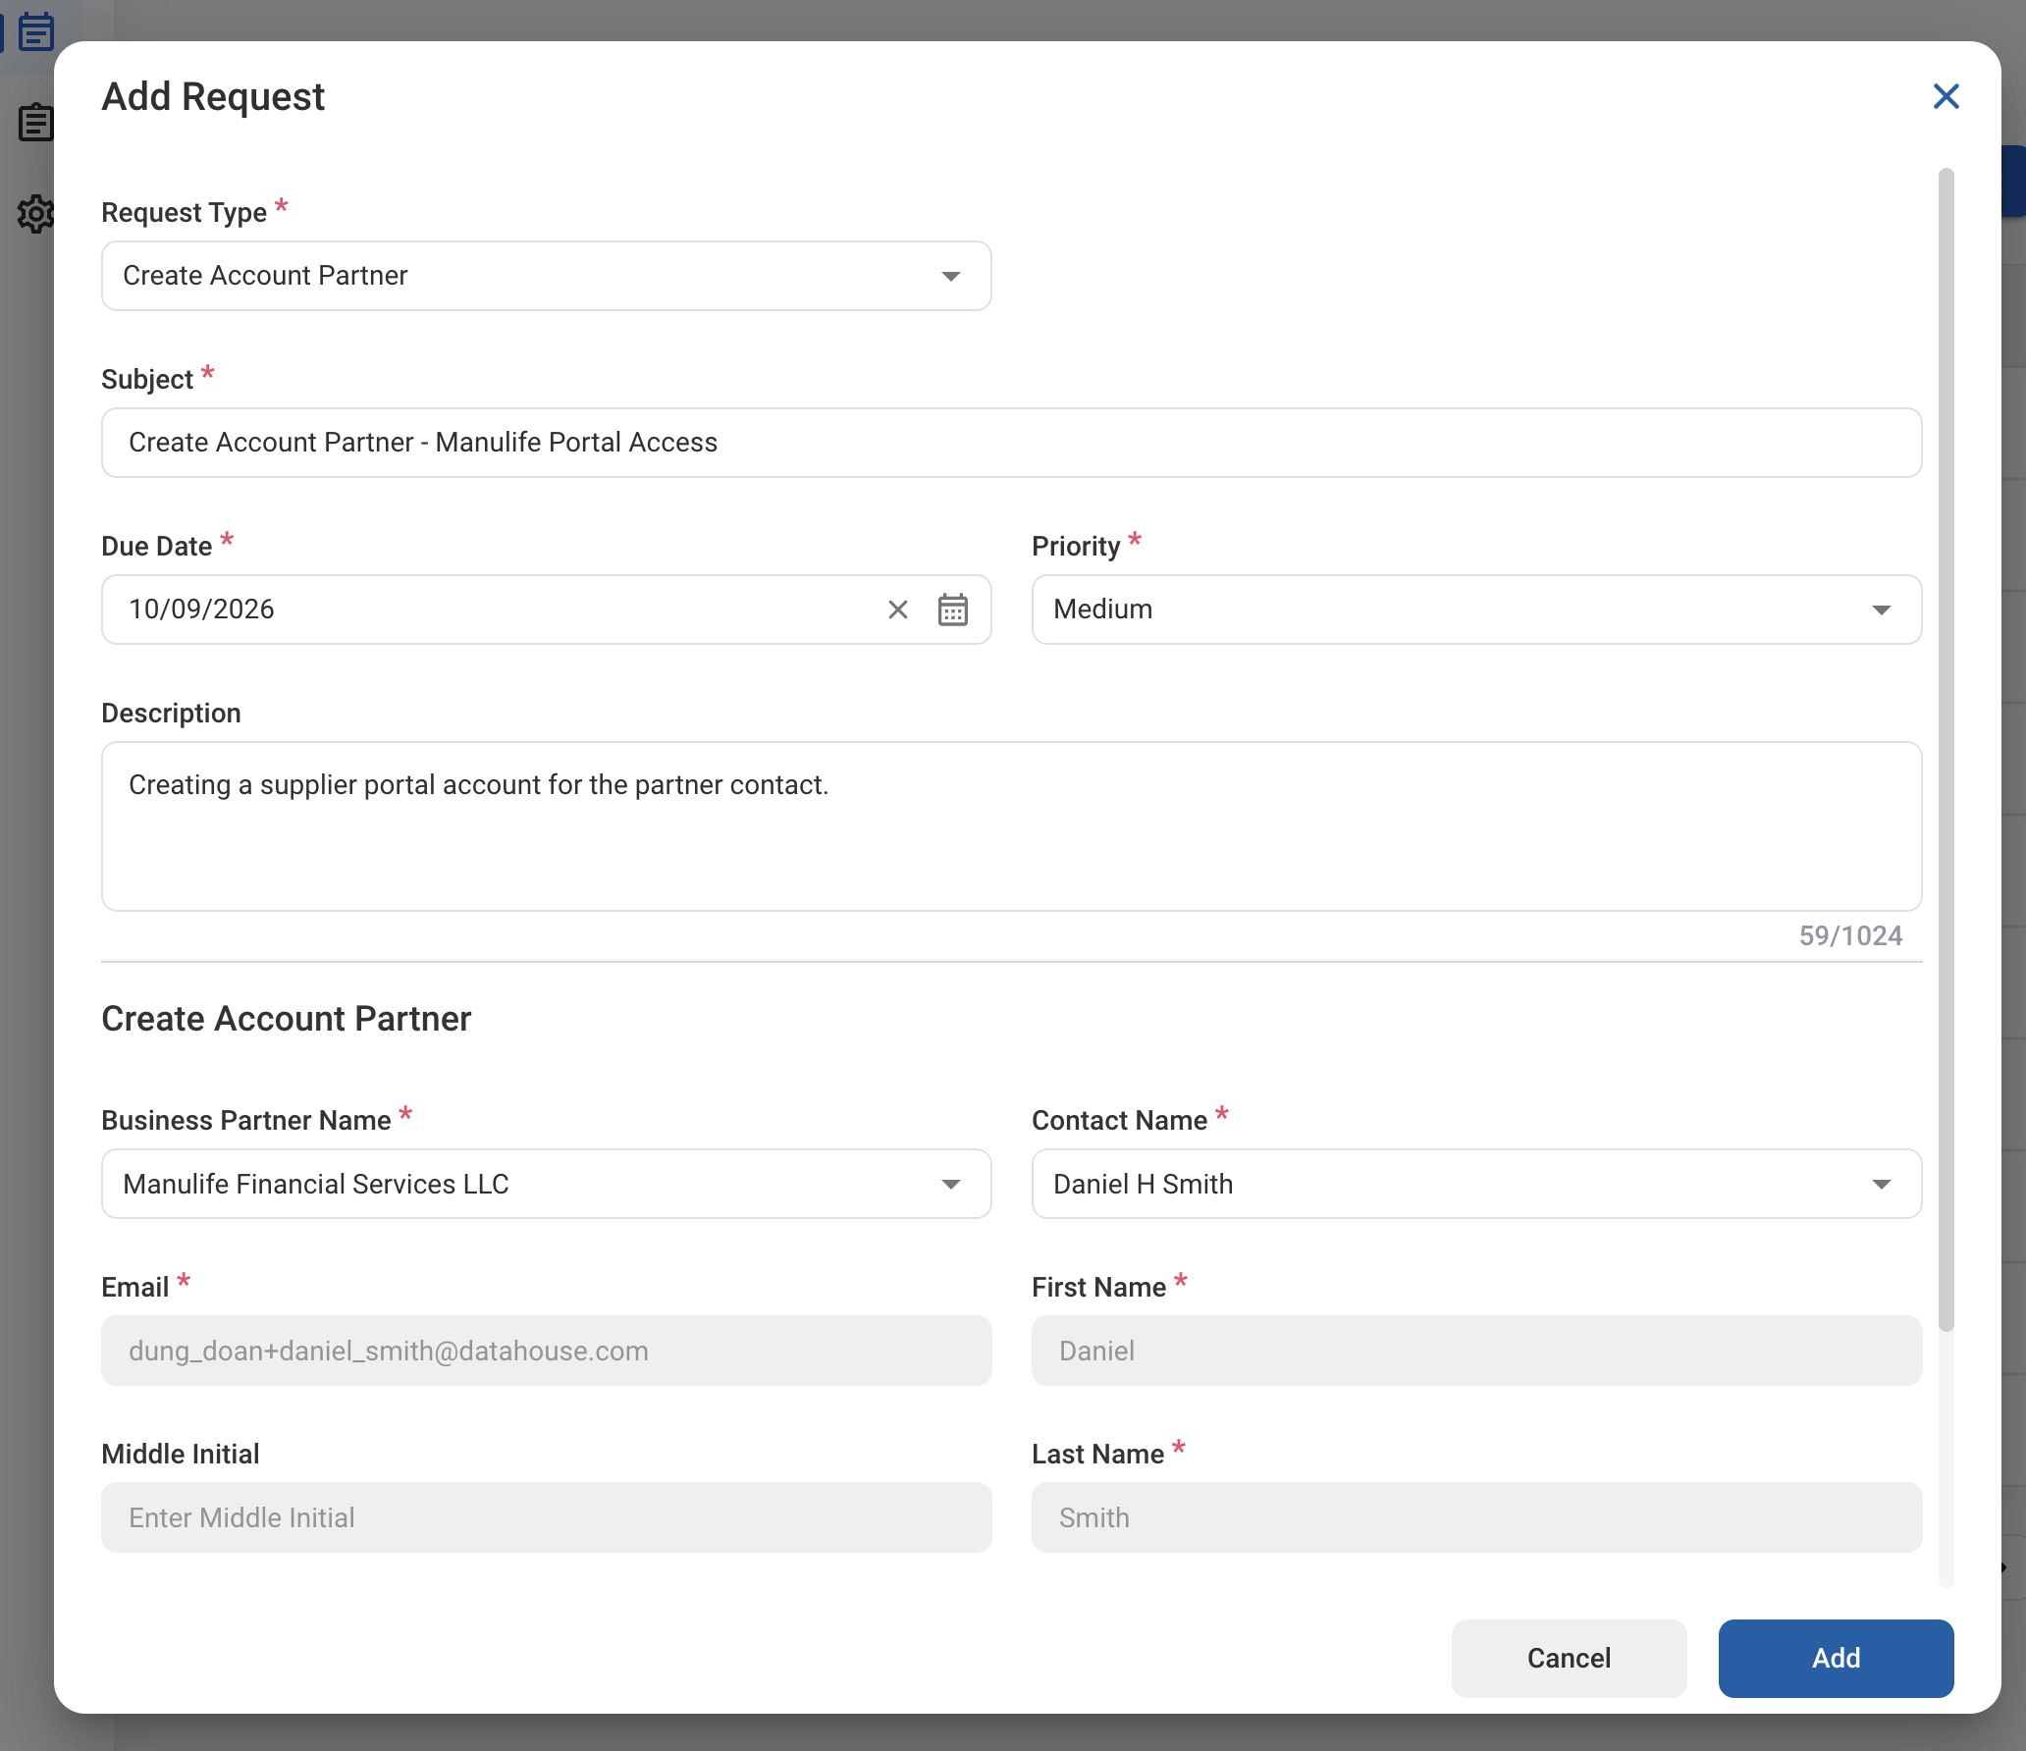Open the Business Partner Name dropdown

tap(546, 1184)
